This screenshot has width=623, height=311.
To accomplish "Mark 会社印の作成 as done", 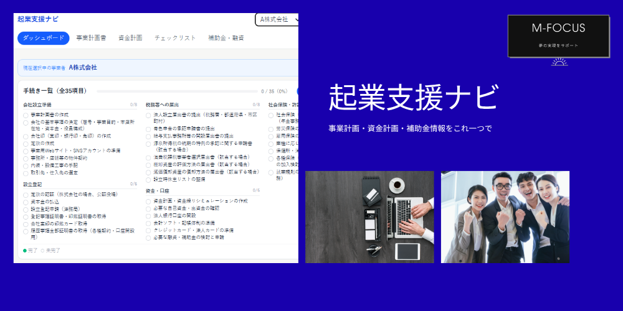I will (26, 136).
